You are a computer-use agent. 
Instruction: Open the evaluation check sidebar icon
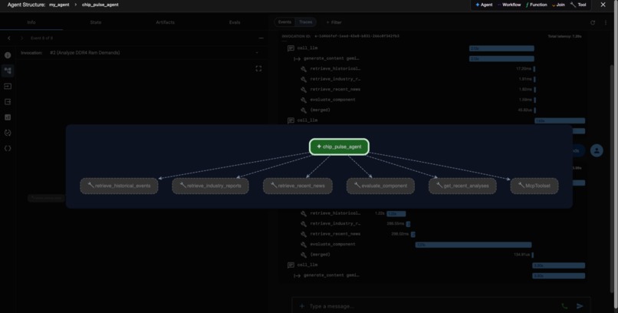[x=8, y=133]
